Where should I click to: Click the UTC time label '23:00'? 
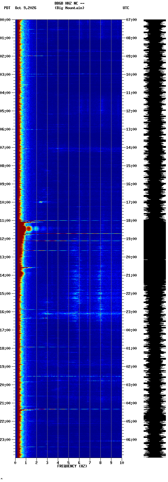[x=131, y=312]
